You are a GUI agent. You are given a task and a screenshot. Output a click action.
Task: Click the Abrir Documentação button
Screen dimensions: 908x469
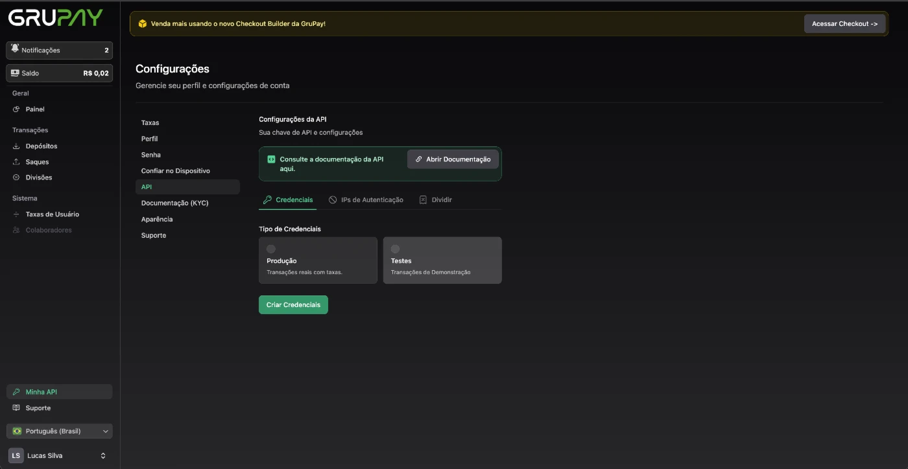click(453, 159)
